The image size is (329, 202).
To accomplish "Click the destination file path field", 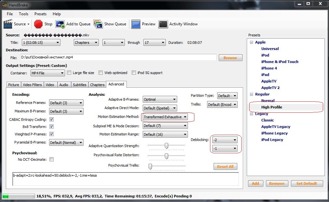I will [x=118, y=57].
